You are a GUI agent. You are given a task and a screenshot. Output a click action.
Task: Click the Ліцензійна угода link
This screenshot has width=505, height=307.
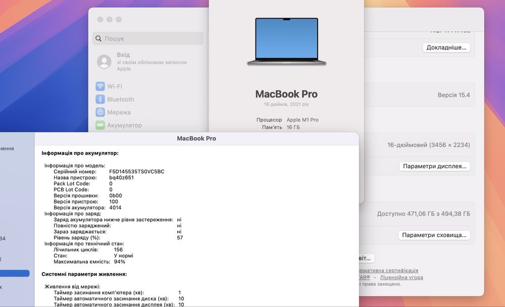click(401, 277)
